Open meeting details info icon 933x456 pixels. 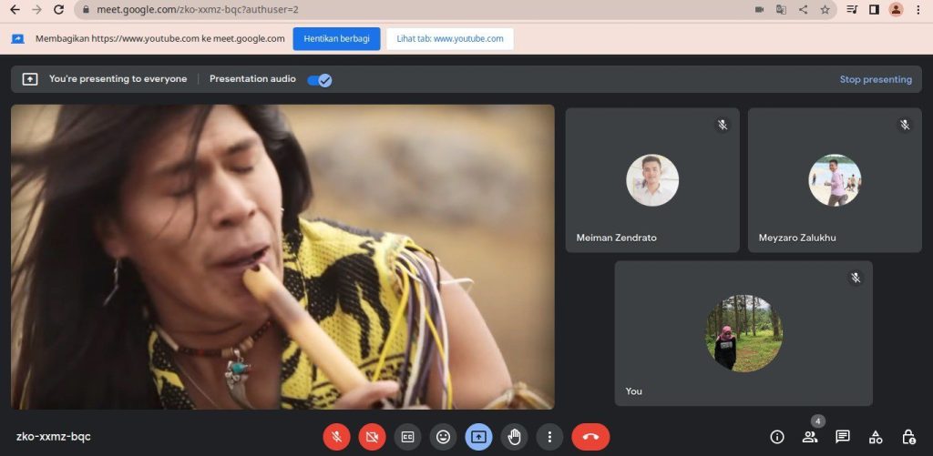coord(777,437)
